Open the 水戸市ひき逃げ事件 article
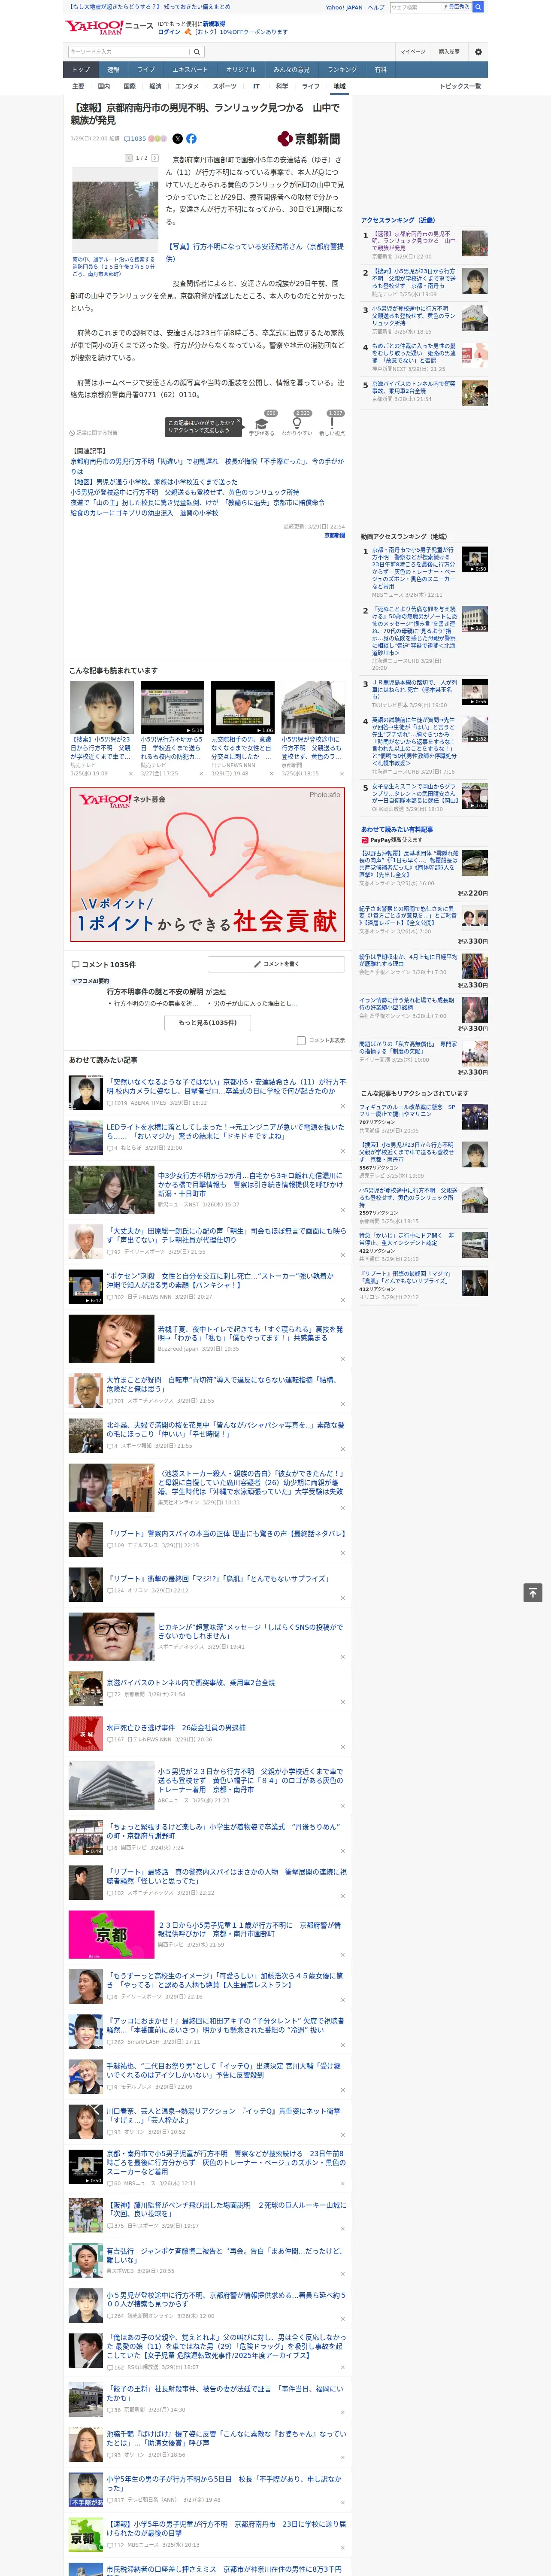Viewport: 551px width, 2576px height. 176,1727
